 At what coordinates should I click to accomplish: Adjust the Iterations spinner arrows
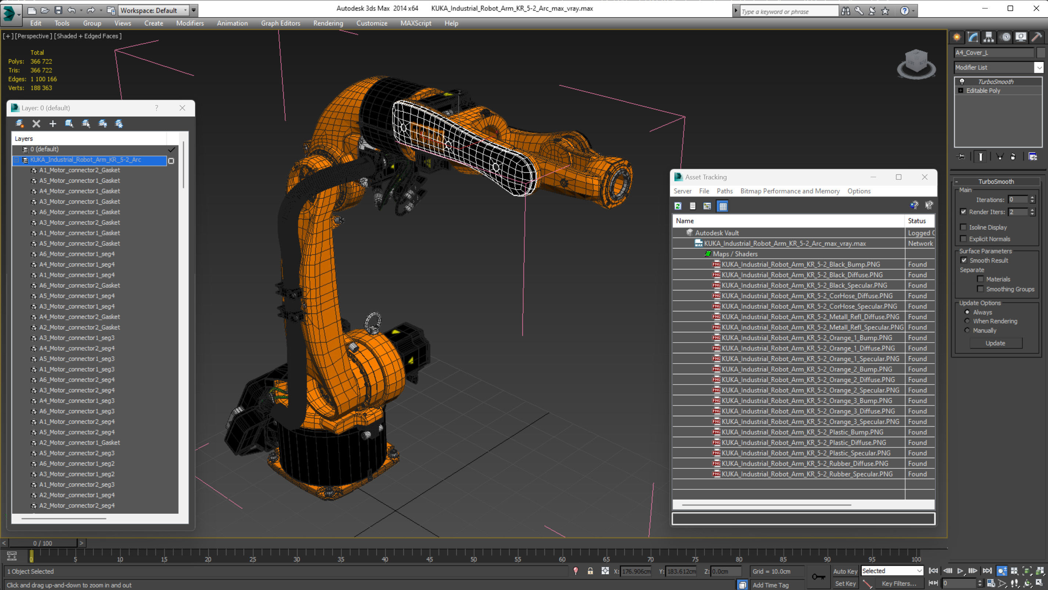pos(1032,200)
